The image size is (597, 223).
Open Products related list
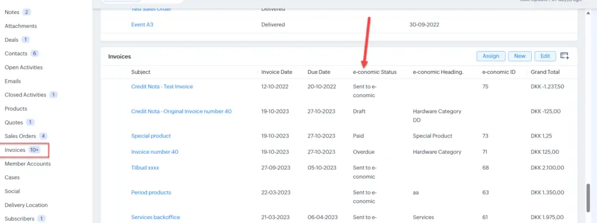16,108
